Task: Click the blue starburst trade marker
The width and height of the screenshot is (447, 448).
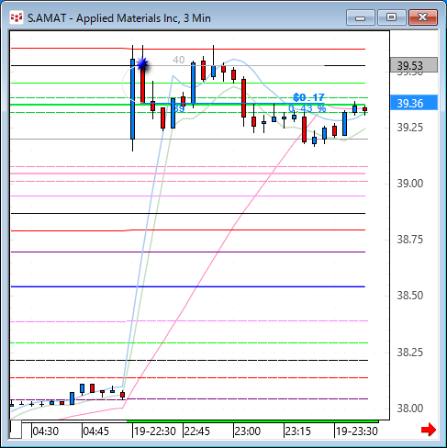Action: click(142, 64)
